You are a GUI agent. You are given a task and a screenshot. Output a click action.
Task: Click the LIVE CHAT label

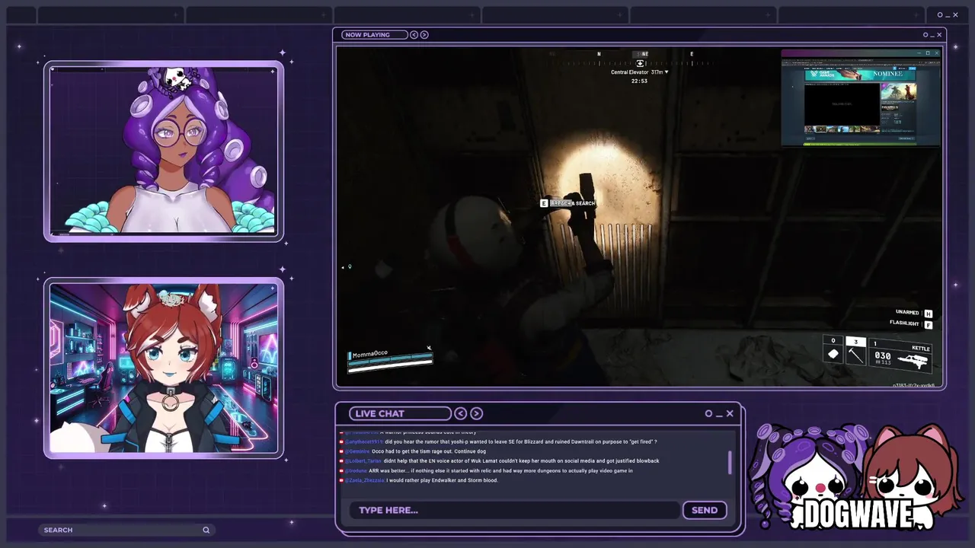point(379,413)
